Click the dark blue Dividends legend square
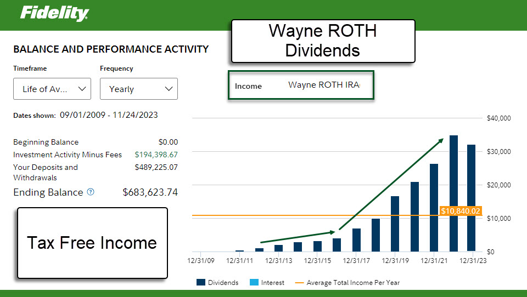 (201, 283)
